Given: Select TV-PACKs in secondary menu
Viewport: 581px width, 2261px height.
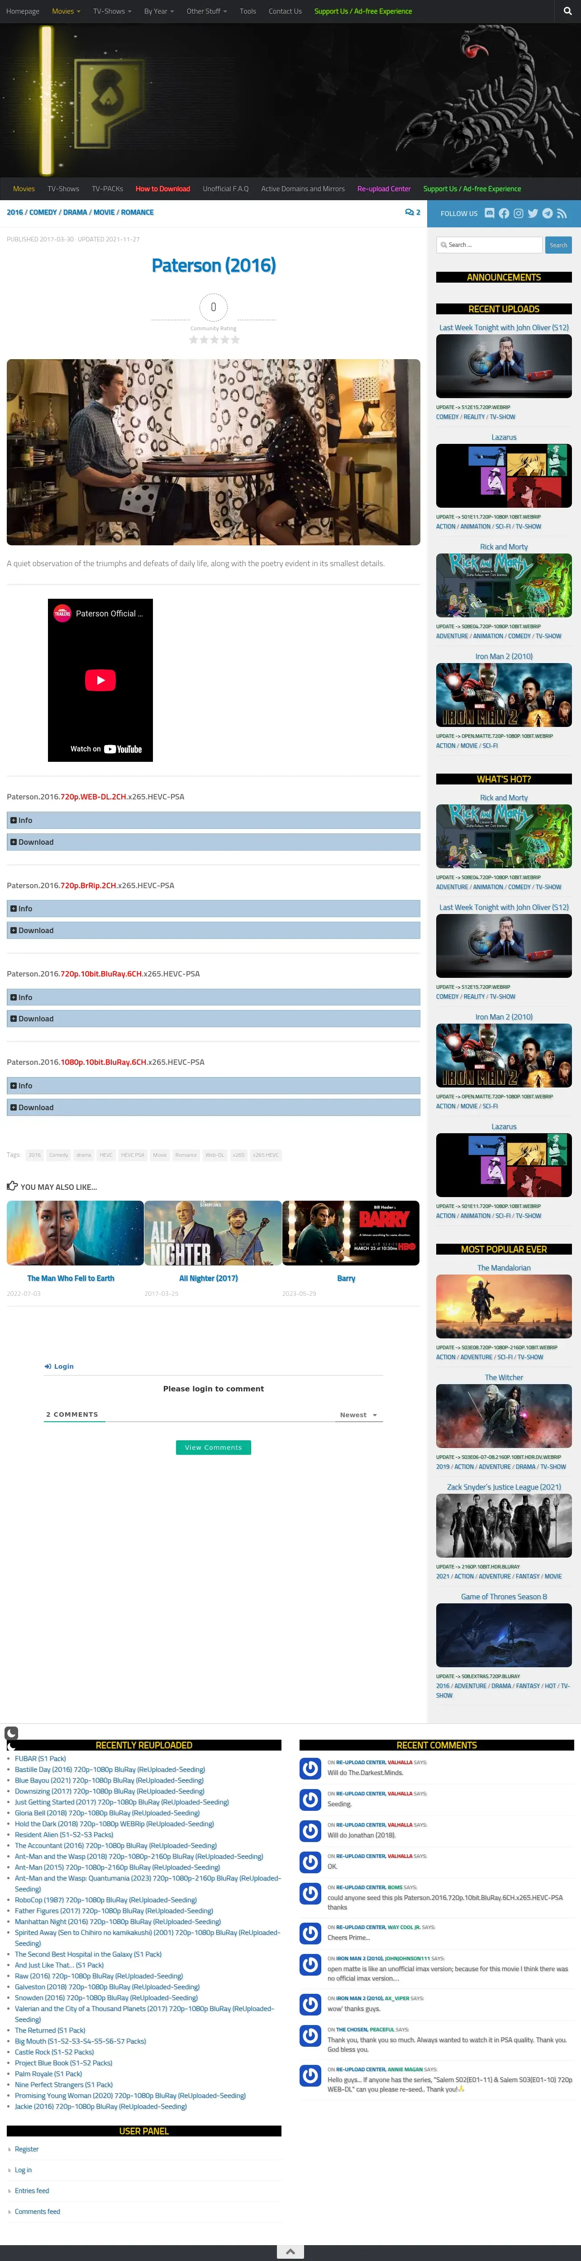Looking at the screenshot, I should 108,189.
